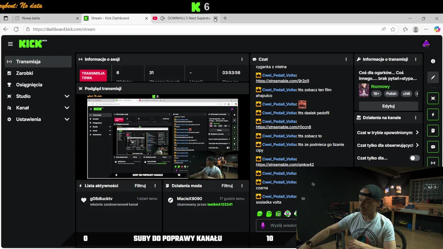The width and height of the screenshot is (443, 249).
Task: Go back with the browser back arrow
Action: point(6,29)
